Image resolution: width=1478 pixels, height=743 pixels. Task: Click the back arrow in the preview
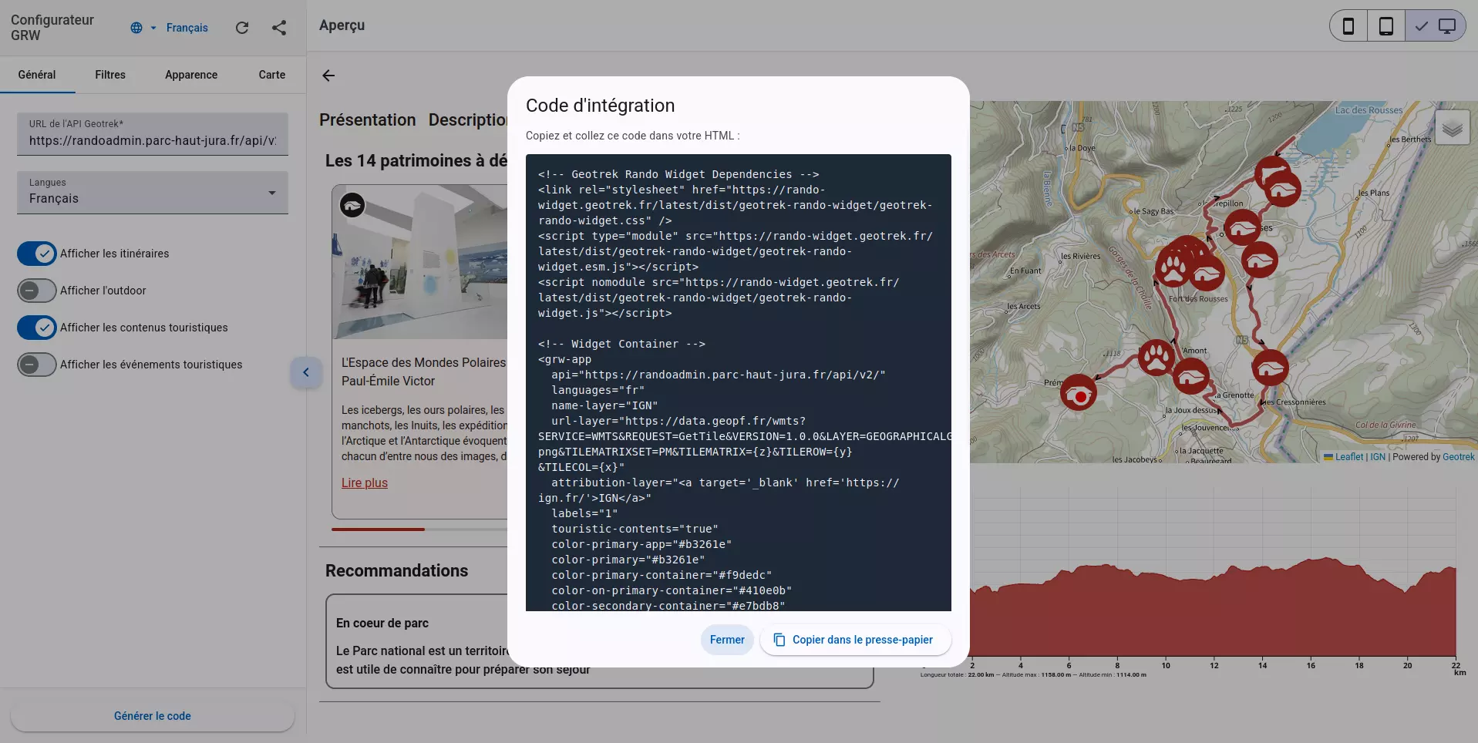click(328, 76)
